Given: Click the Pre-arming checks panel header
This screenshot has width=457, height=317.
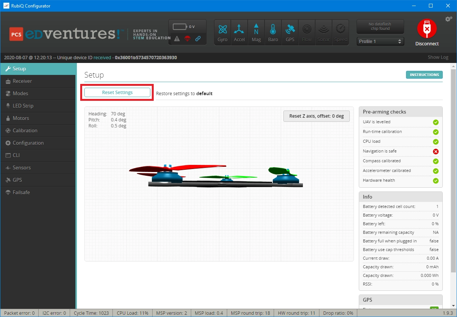Looking at the screenshot, I should (401, 112).
